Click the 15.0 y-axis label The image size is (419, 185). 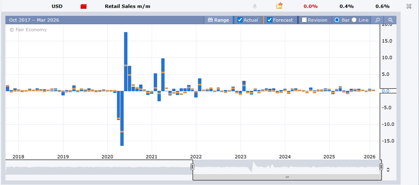[387, 41]
